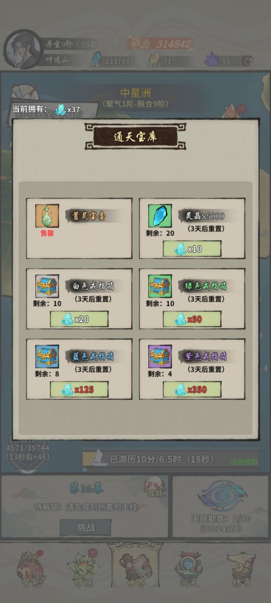Open the 紫色戒指箱 chest icon
Screen dimensions: 271x603
[160, 357]
